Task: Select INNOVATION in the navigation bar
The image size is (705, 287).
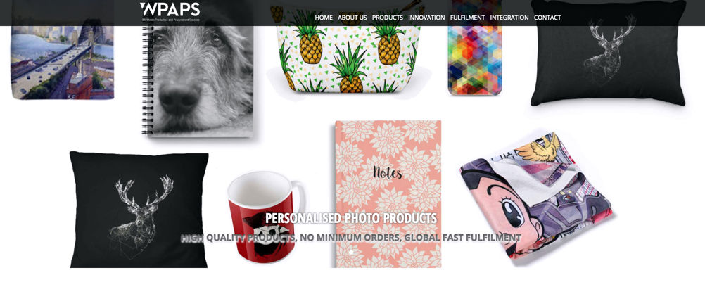Action: coord(426,18)
